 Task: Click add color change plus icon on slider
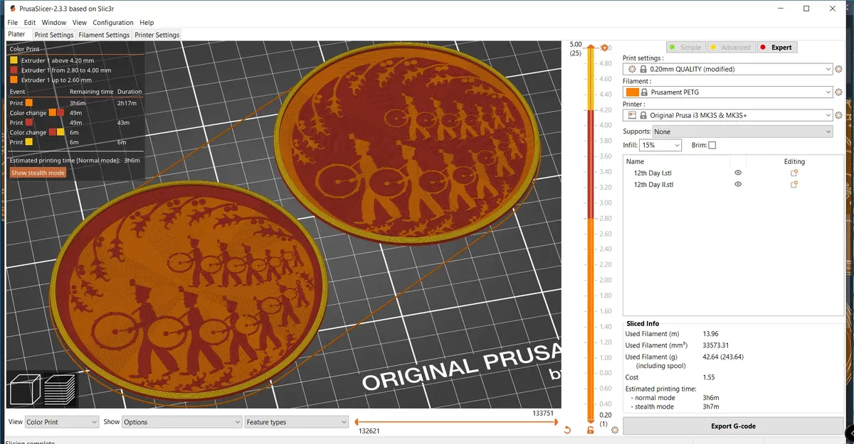click(x=604, y=48)
